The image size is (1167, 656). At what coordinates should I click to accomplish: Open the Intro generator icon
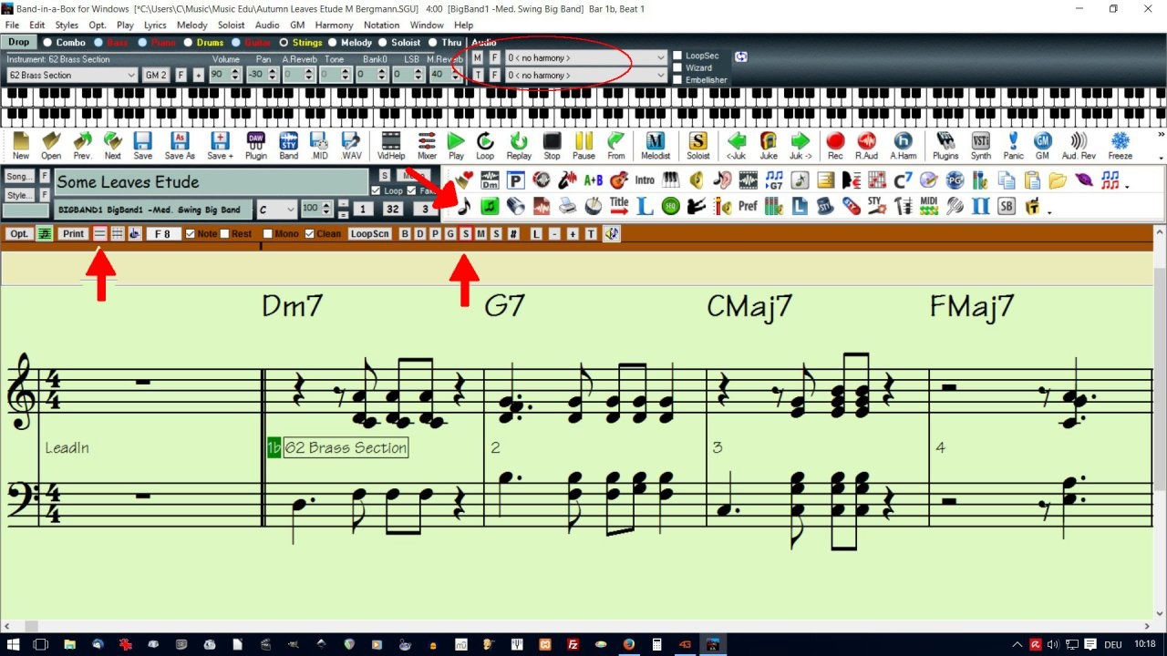pos(645,179)
